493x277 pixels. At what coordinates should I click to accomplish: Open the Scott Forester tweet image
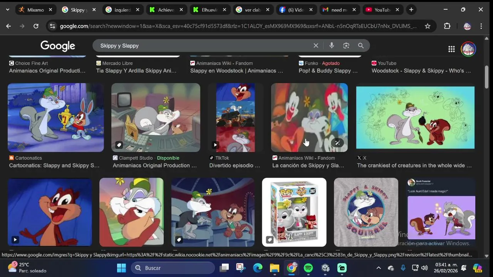(x=441, y=212)
